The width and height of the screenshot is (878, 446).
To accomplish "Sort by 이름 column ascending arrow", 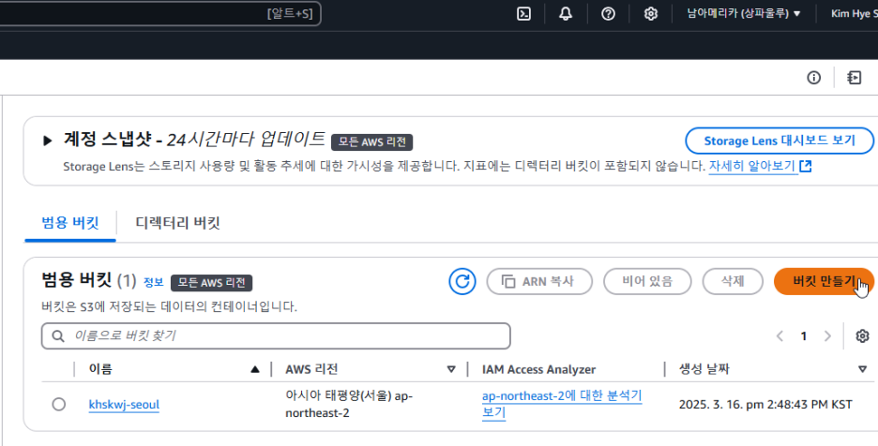I will pos(255,369).
